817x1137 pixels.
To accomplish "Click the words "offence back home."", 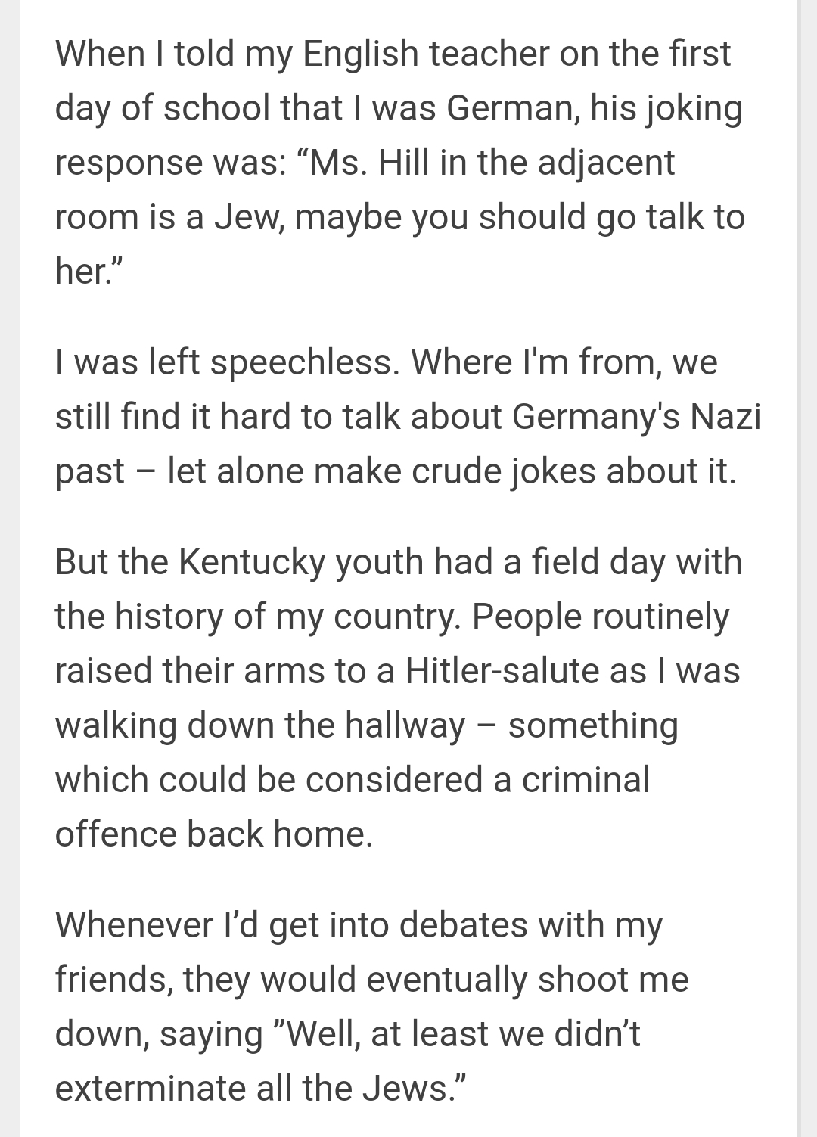I will tap(214, 834).
